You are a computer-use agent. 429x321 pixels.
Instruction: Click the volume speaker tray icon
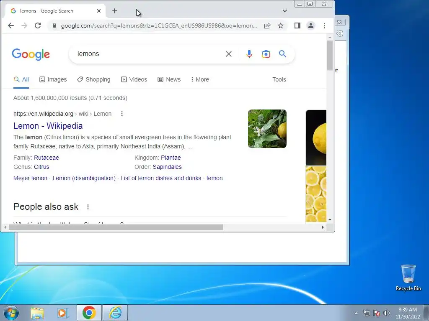(x=387, y=313)
